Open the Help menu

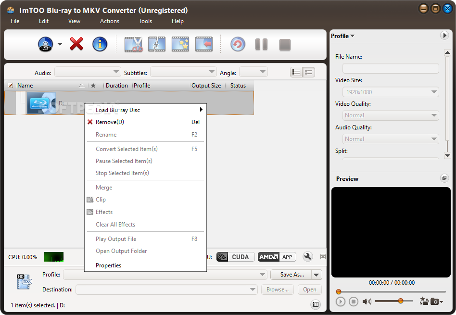click(177, 21)
